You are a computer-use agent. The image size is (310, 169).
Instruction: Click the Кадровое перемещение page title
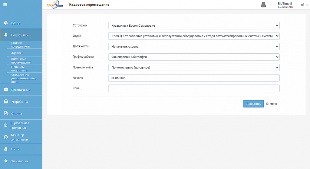point(89,5)
